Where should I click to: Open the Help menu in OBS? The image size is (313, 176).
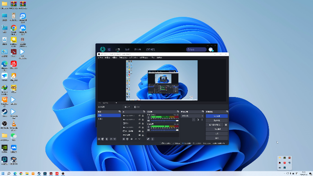tap(159, 57)
